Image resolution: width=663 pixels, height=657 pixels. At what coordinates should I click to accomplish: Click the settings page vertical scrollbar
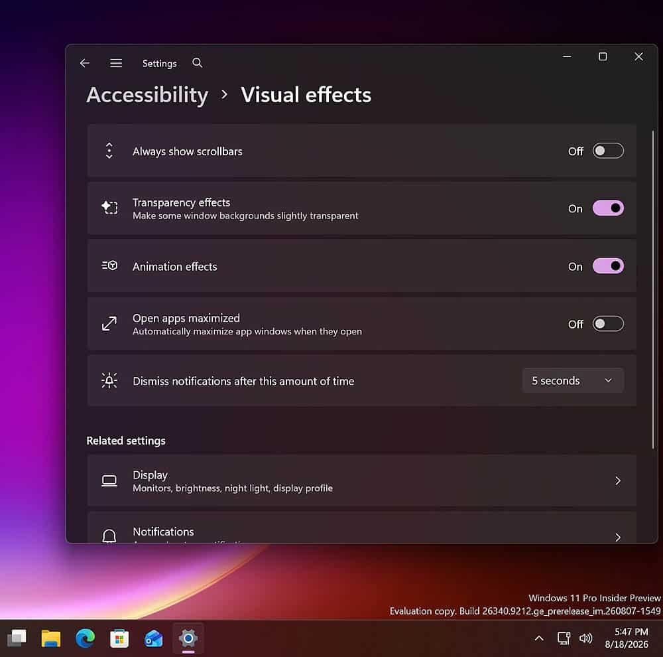[653, 289]
